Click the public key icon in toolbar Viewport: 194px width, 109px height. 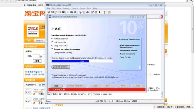point(99,12)
